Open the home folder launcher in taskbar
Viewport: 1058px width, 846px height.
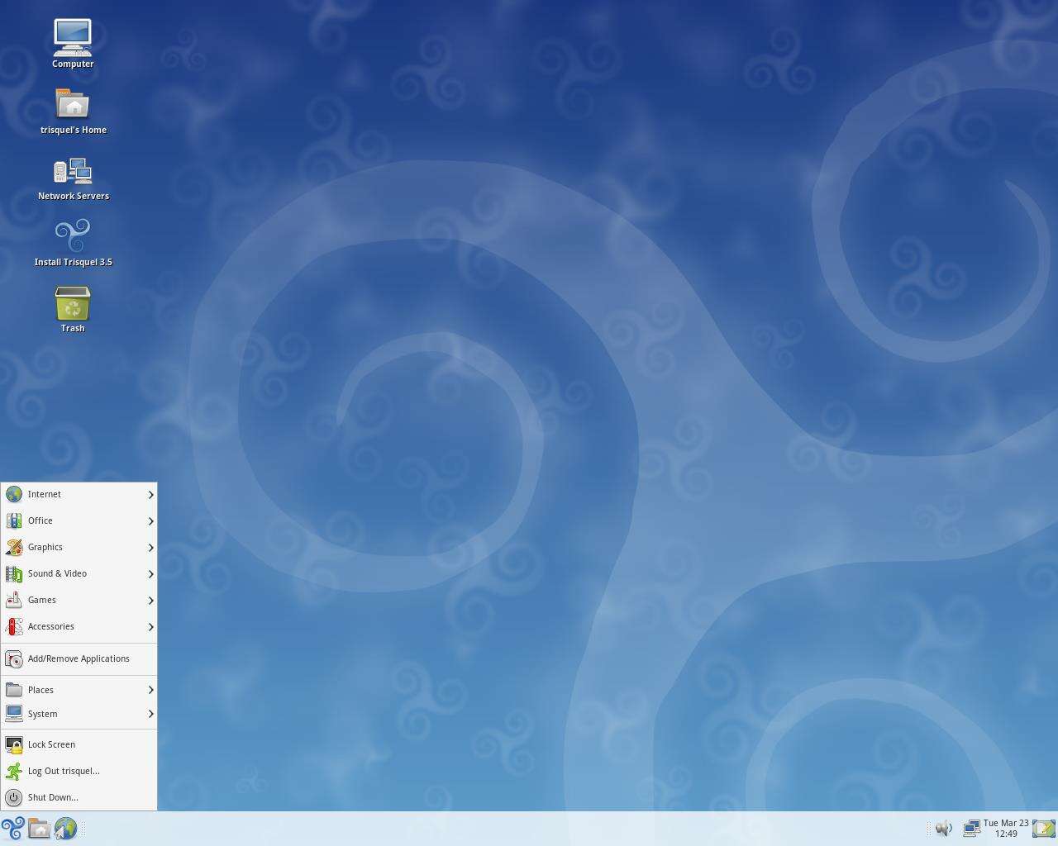tap(39, 828)
